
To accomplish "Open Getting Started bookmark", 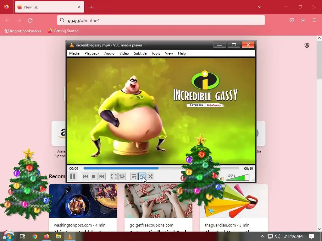I will [63, 31].
